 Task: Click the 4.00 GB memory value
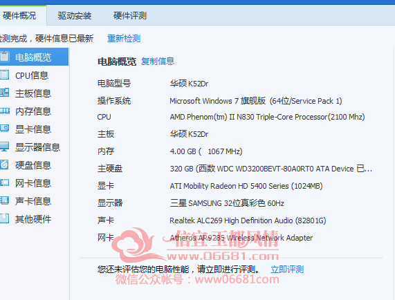(x=206, y=151)
